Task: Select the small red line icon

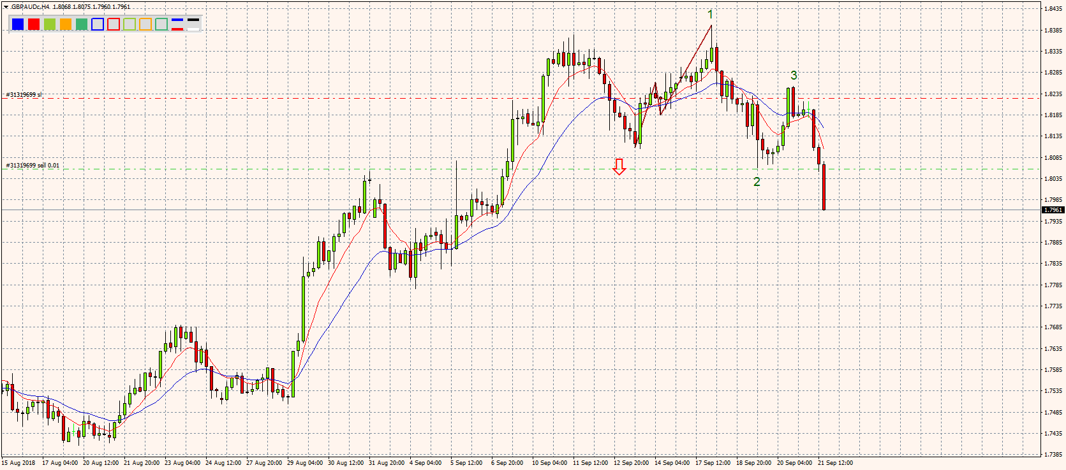Action: tap(177, 28)
